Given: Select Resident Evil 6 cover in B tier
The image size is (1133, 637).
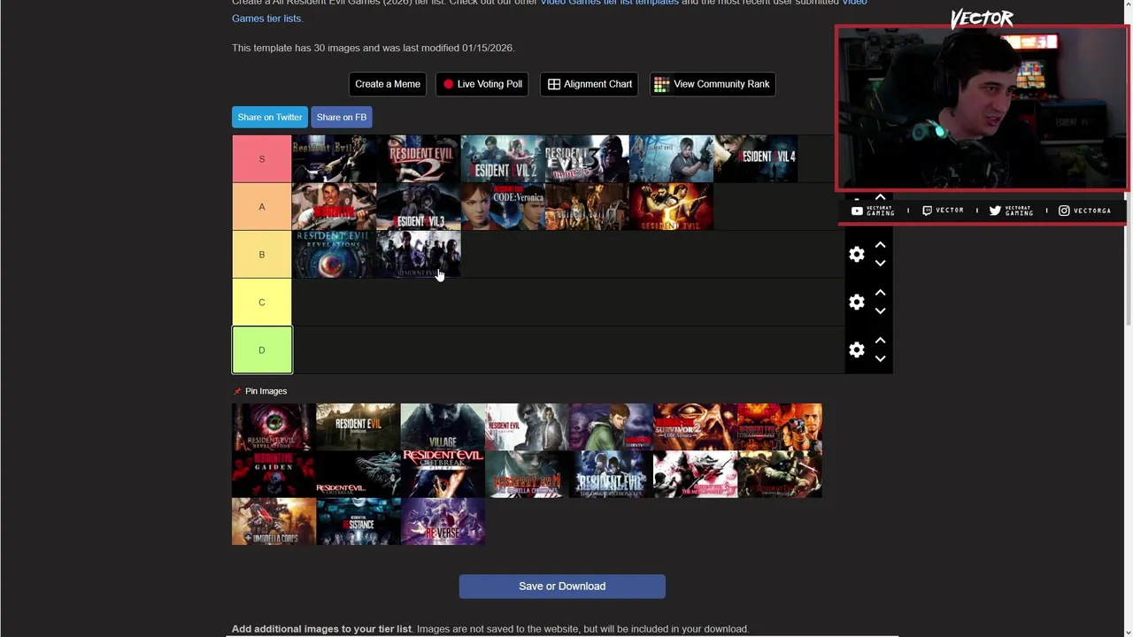Looking at the screenshot, I should [x=419, y=254].
